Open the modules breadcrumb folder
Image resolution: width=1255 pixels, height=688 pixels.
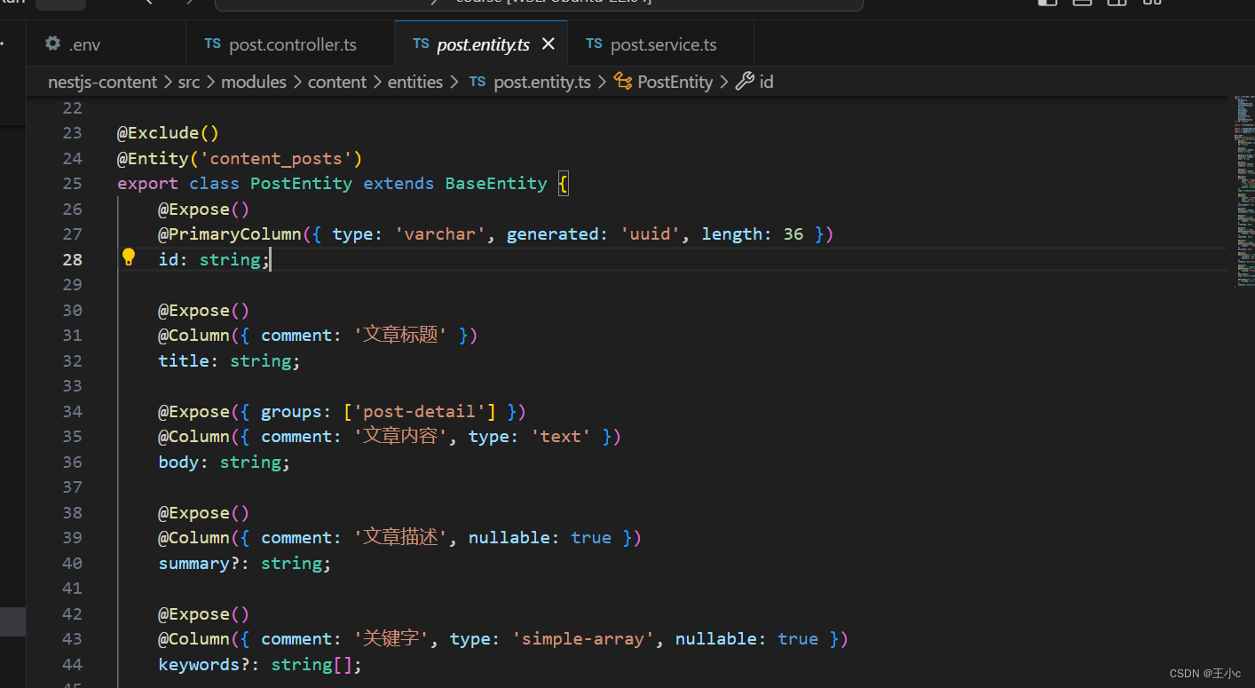[254, 82]
